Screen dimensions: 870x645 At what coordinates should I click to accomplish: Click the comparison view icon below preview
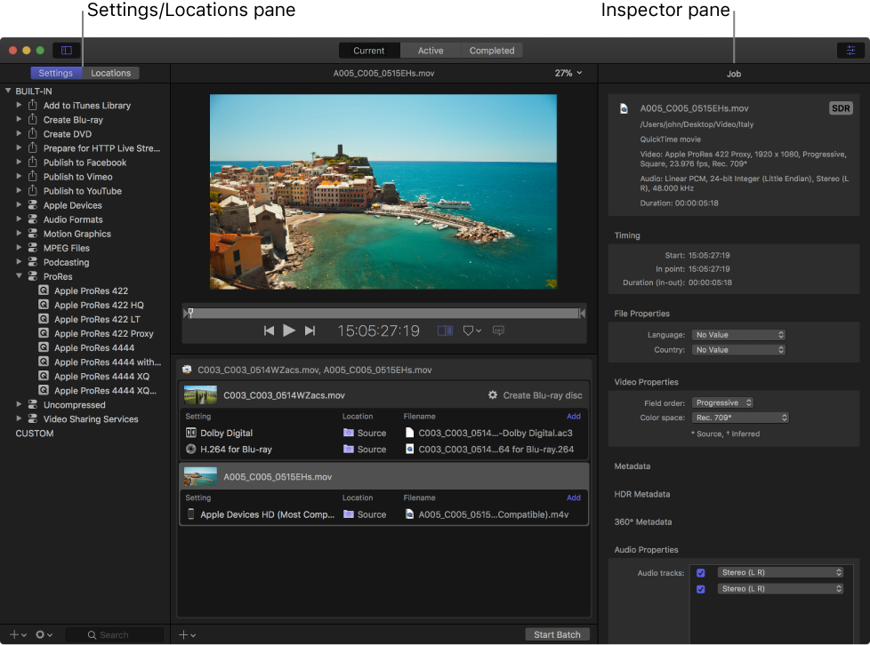445,330
